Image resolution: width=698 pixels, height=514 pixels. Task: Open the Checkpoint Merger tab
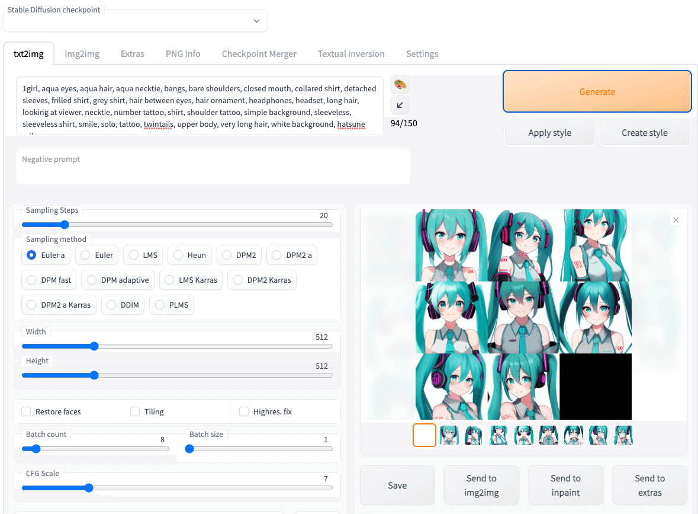tap(259, 53)
